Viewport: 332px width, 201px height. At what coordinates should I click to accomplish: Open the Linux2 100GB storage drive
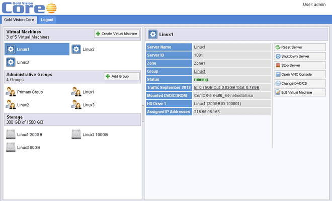[76, 134]
